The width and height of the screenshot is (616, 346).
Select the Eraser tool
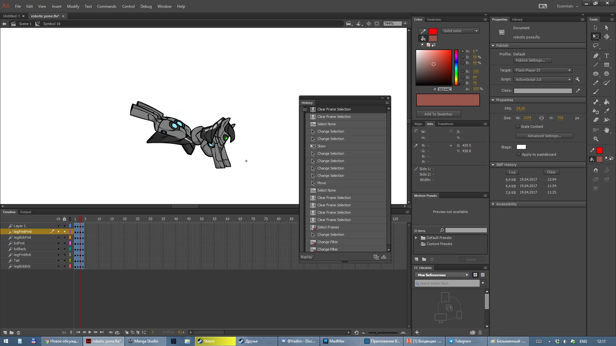click(x=596, y=120)
